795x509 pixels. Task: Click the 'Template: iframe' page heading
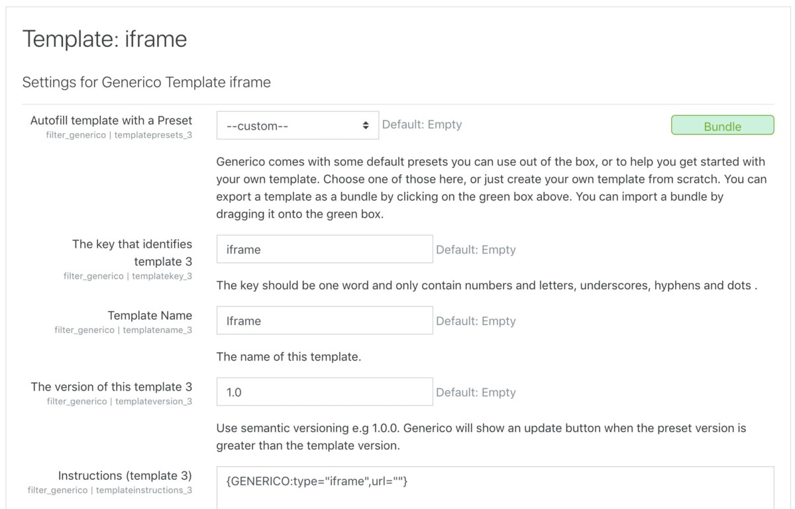click(105, 39)
